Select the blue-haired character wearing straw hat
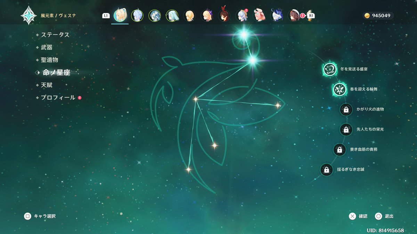 click(x=242, y=15)
